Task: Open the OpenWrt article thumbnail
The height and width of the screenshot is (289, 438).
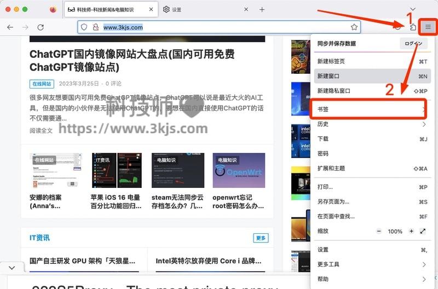Action: point(239,170)
